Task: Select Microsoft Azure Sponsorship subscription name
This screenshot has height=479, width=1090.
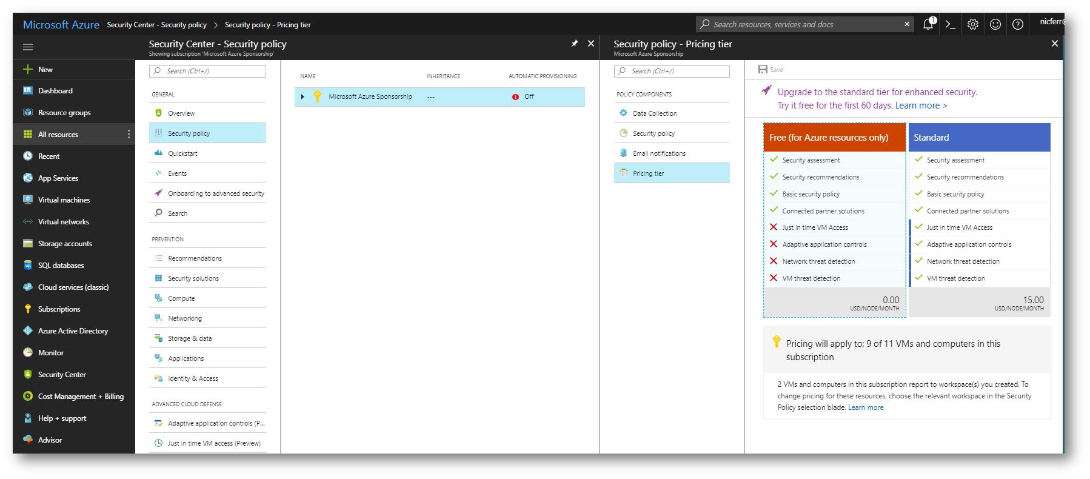Action: [370, 96]
